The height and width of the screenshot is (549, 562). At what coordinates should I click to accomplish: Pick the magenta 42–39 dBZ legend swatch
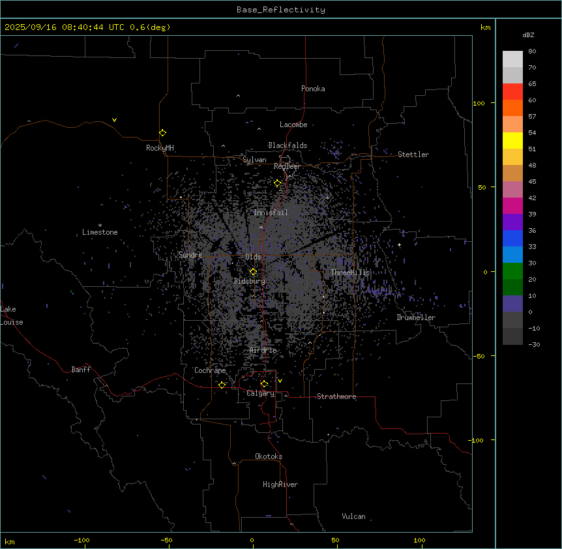pos(512,205)
